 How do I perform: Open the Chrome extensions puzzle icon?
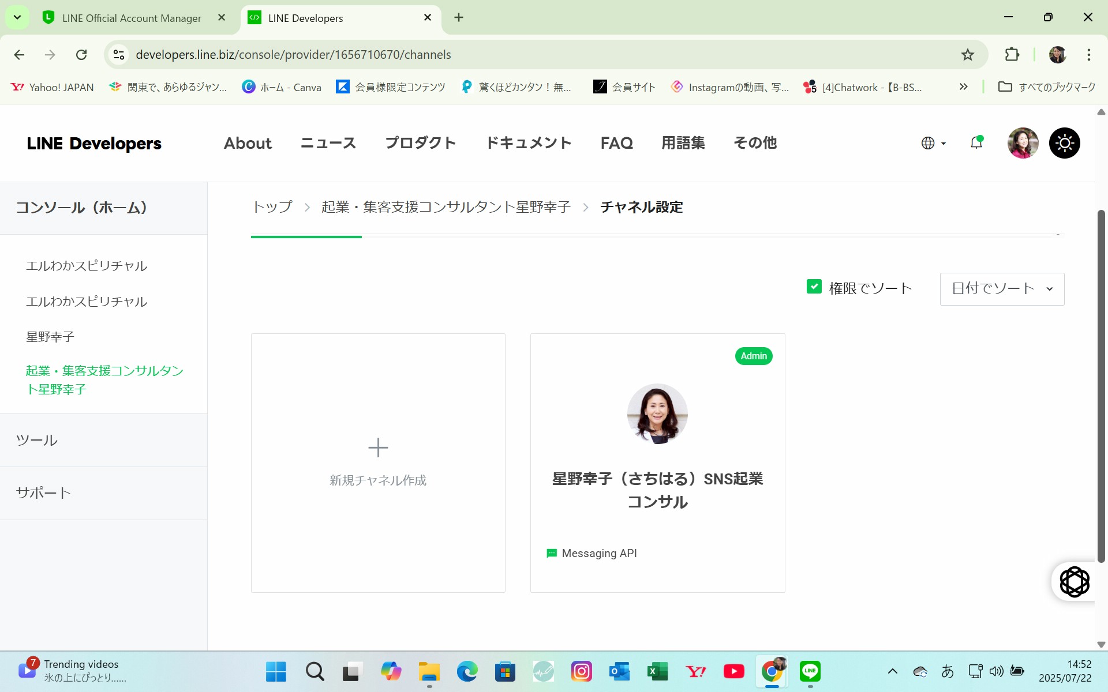1012,55
